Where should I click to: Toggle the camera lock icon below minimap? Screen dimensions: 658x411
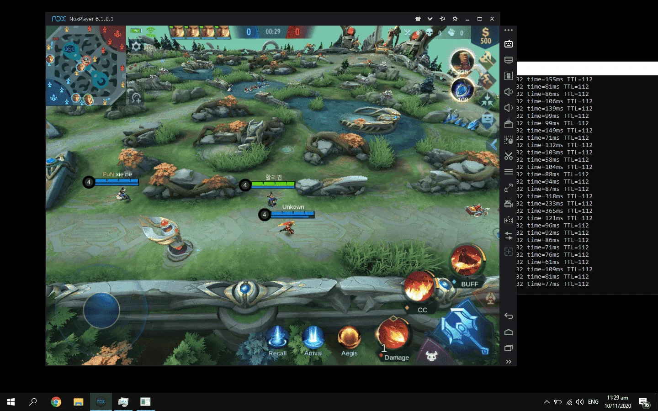pyautogui.click(x=136, y=98)
